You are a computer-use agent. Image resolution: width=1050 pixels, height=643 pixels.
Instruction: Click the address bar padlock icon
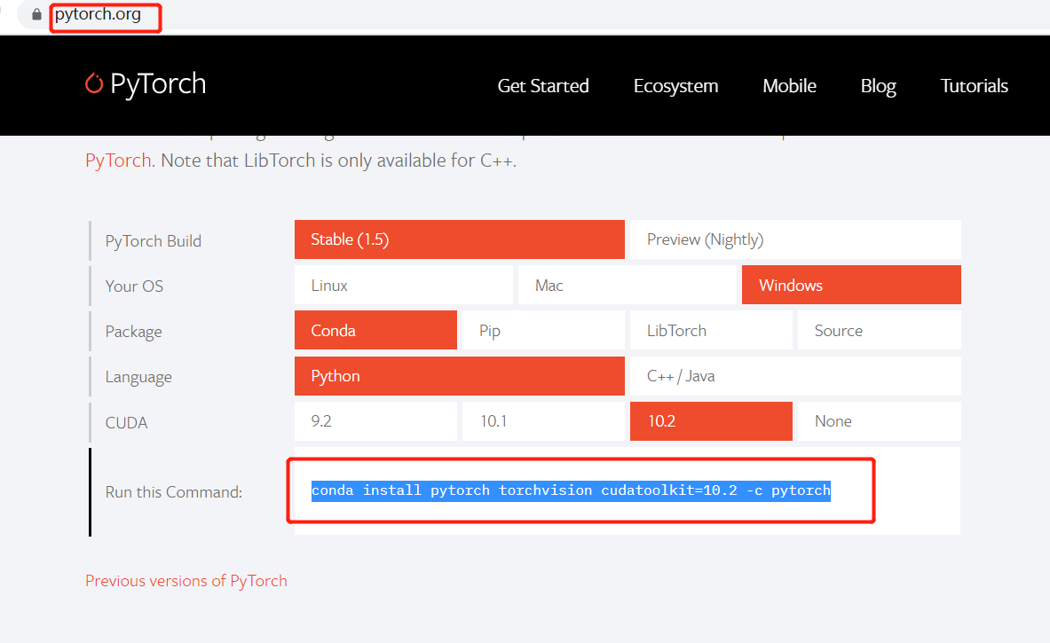[x=36, y=14]
